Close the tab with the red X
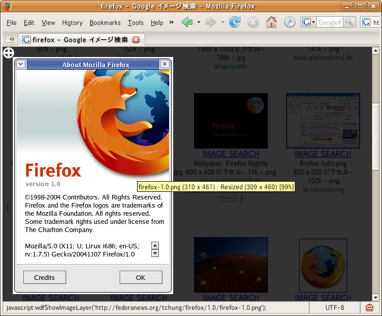 coord(136,40)
